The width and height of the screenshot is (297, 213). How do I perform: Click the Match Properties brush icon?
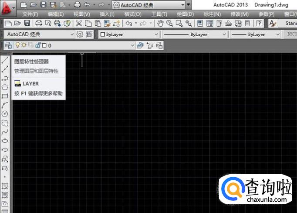[107, 24]
